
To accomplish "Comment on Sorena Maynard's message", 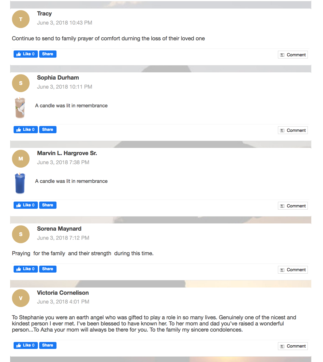I will pos(293,270).
